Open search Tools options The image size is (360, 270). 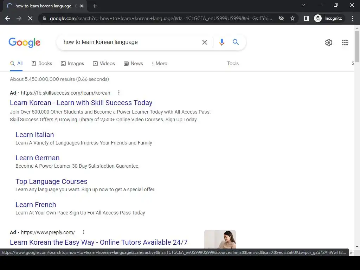coord(233,64)
